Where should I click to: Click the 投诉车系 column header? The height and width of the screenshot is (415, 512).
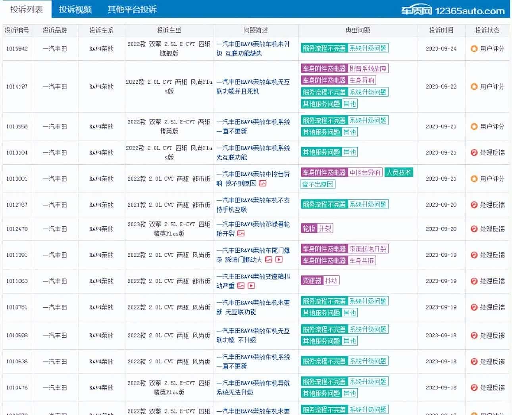[102, 30]
